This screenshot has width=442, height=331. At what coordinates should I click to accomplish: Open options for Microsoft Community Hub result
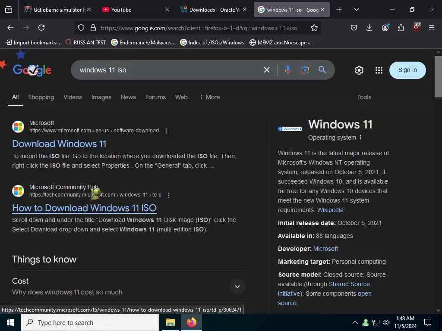[169, 195]
